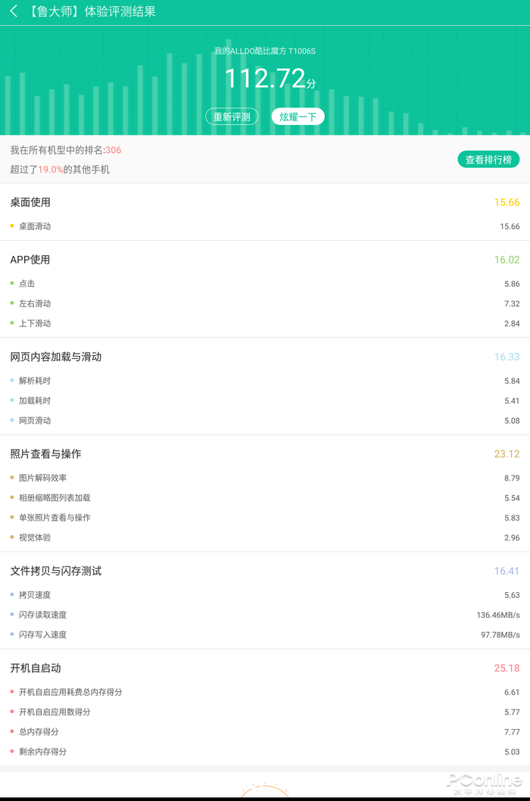Click the green 16.02 section score
The image size is (530, 801).
(507, 260)
